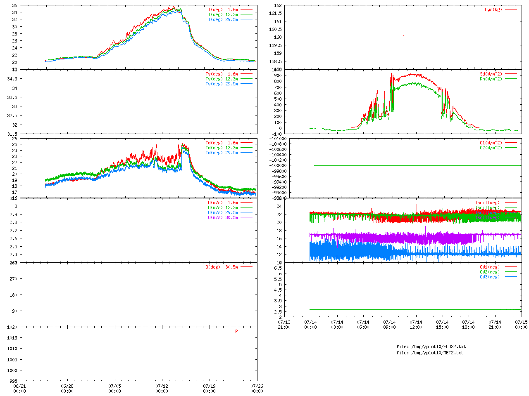Click the blue Td(deg) 29.5m legend line
The height and width of the screenshot is (396, 529).
click(246, 153)
